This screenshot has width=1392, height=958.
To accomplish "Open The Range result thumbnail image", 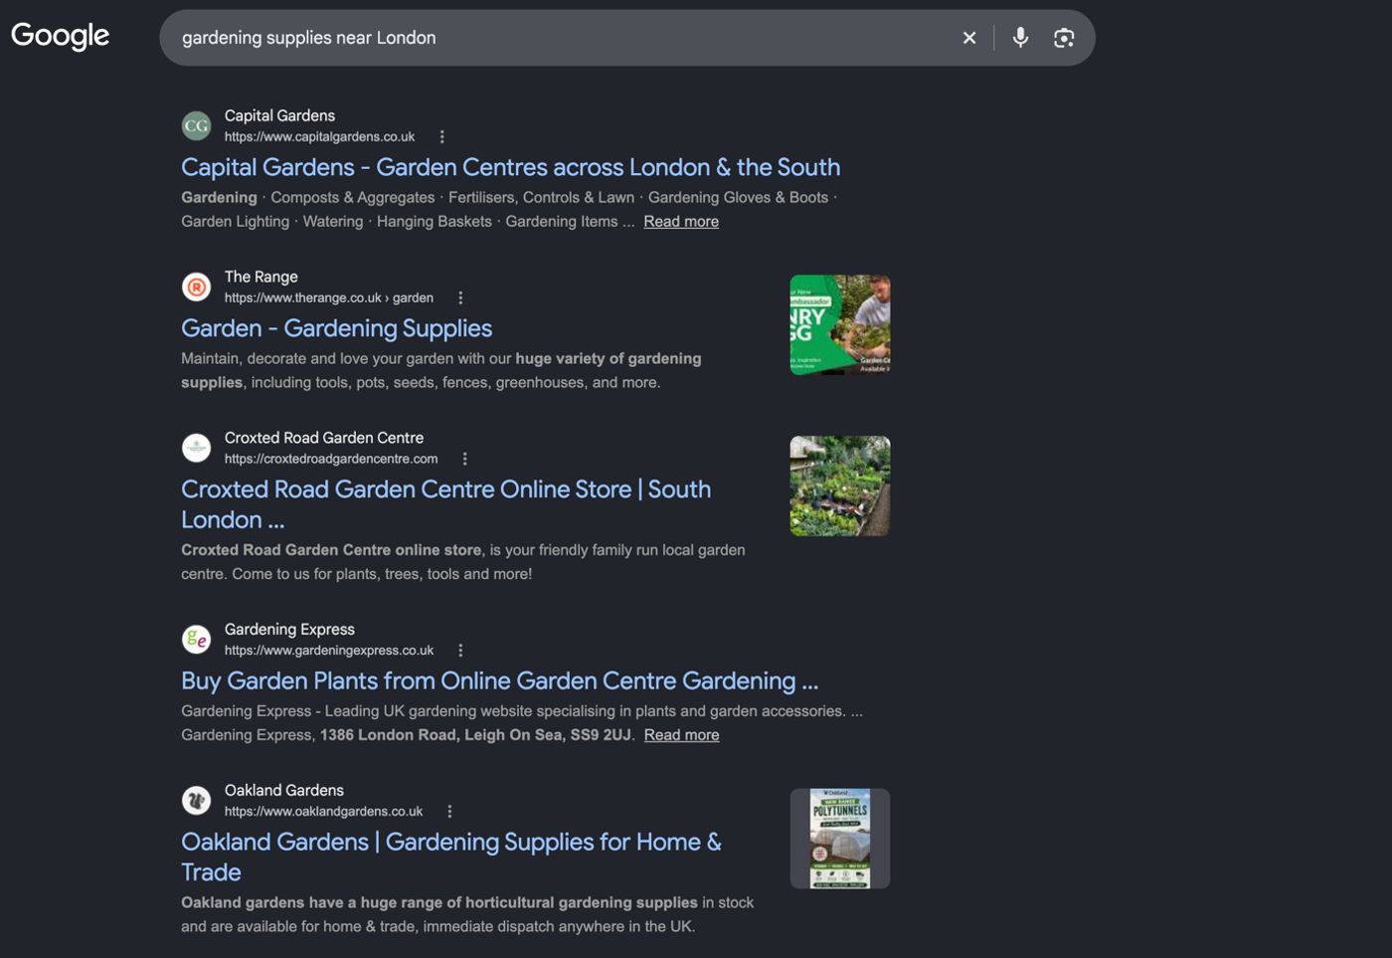I will pos(840,325).
